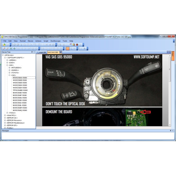
Task: Close the Messages panel
Action: pyautogui.click(x=173, y=131)
